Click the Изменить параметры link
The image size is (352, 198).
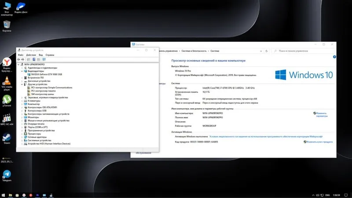322,115
